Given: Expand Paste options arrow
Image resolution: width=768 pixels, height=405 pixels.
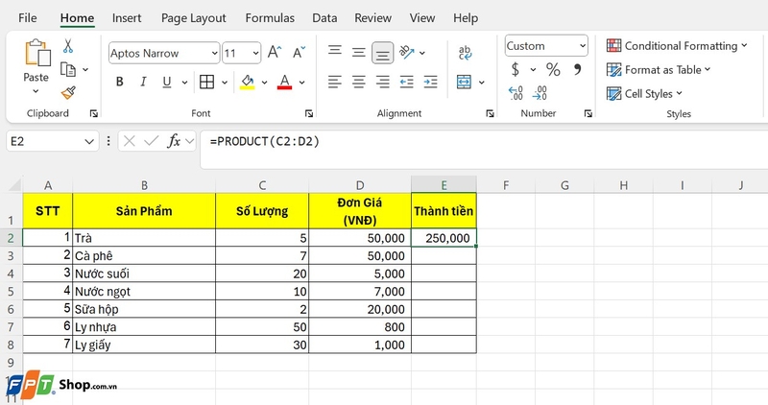Looking at the screenshot, I should tap(36, 91).
